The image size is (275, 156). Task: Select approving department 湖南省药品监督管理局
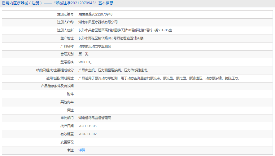pos(95,118)
